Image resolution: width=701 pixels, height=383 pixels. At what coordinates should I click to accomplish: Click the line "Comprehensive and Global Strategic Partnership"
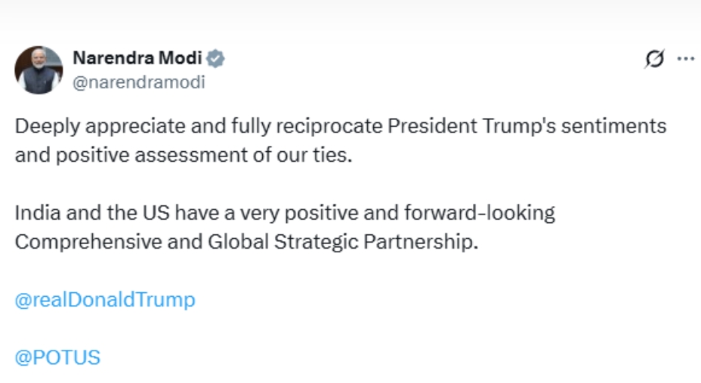pyautogui.click(x=247, y=243)
